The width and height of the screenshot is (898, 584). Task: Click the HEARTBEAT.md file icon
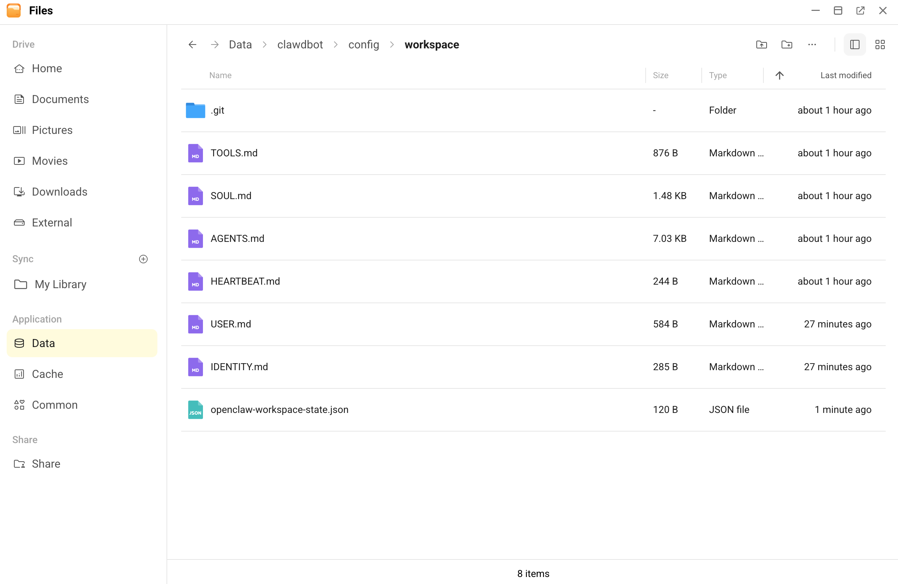[196, 281]
